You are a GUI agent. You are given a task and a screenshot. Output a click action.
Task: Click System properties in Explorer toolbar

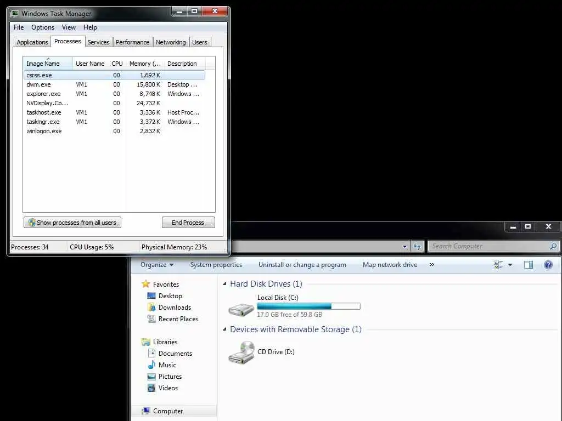coord(216,265)
